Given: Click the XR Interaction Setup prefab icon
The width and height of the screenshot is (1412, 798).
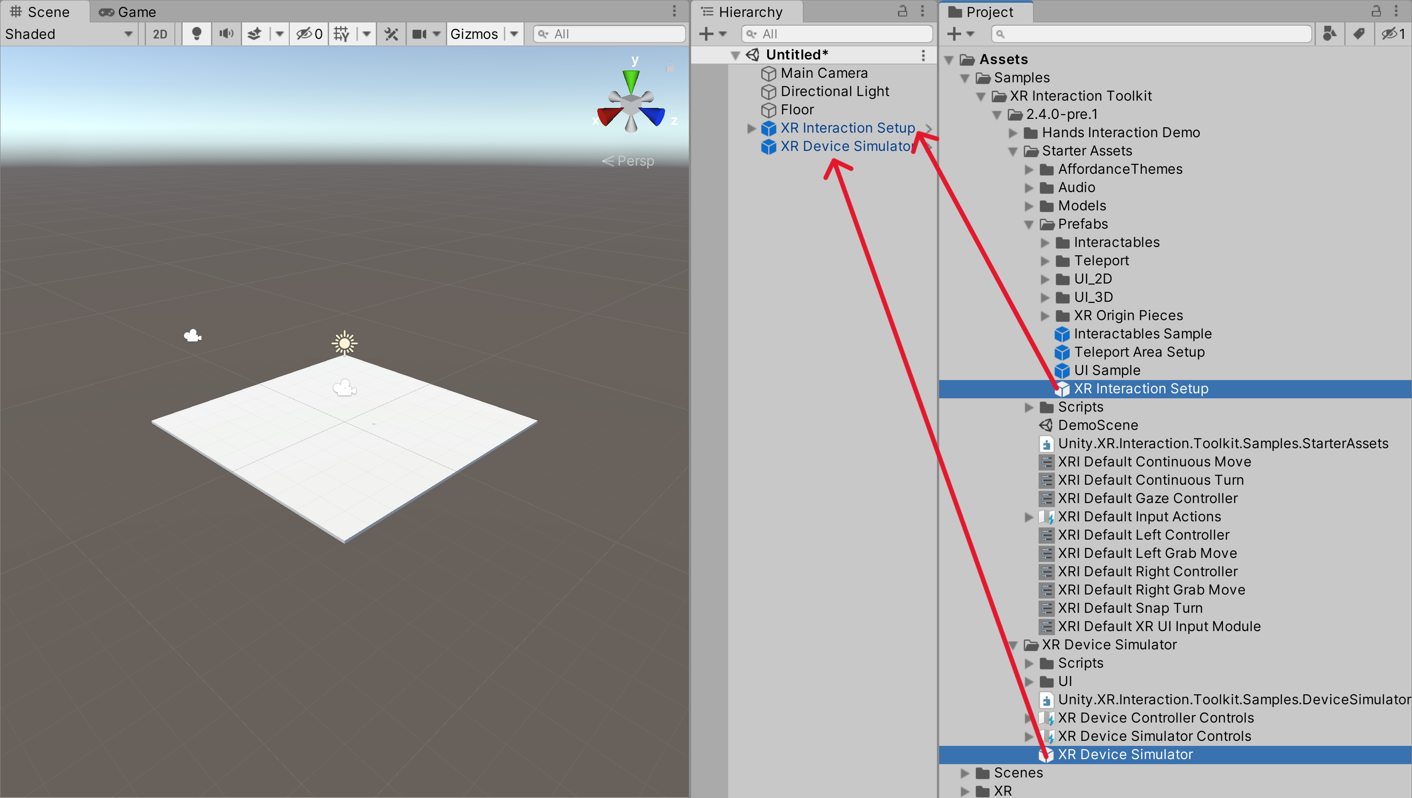Looking at the screenshot, I should point(1061,388).
